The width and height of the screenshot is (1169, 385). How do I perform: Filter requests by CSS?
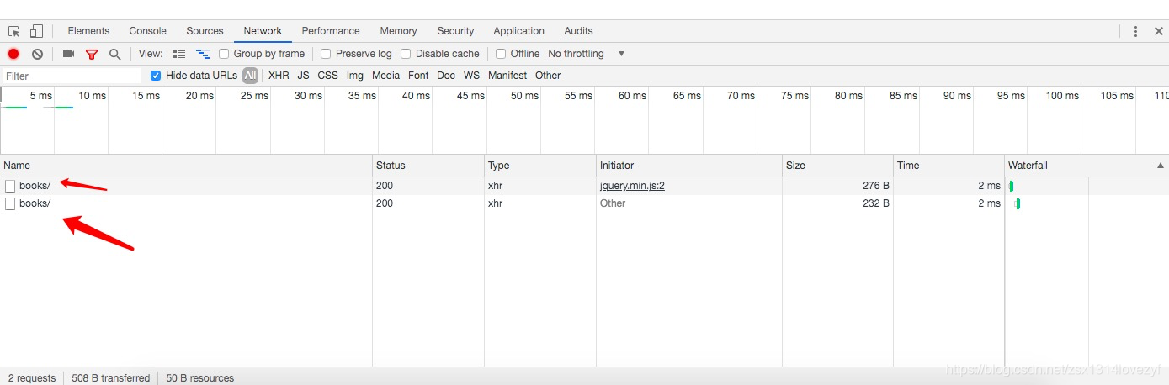tap(327, 76)
